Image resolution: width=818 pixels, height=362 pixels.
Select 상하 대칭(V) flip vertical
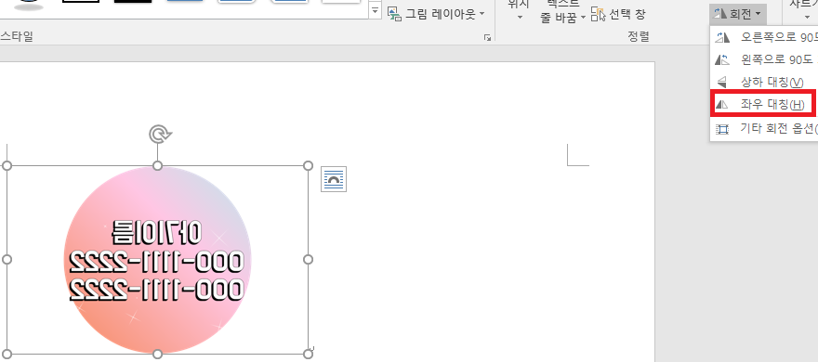click(x=764, y=83)
